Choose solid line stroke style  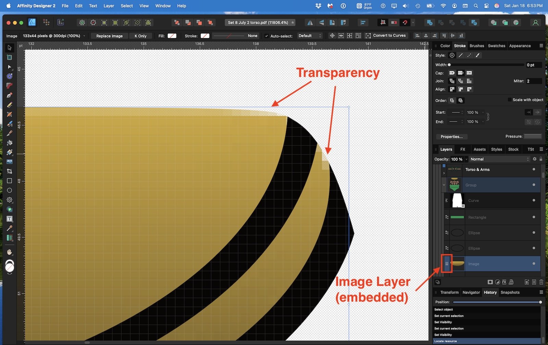(x=461, y=55)
